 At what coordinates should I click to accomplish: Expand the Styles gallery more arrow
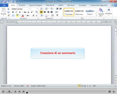[96, 15]
